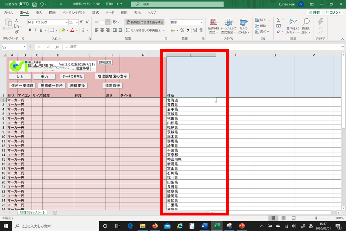346x231 pixels.
Task: Open the number format dropdown
Action: pos(201,22)
